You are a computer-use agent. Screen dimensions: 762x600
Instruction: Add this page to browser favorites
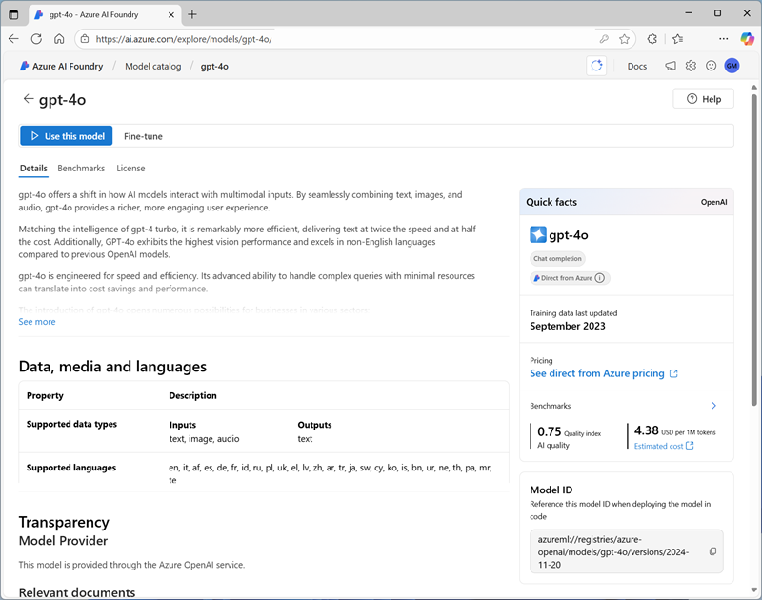click(625, 39)
